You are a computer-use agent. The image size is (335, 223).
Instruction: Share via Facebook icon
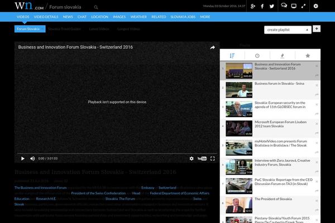(262, 6)
